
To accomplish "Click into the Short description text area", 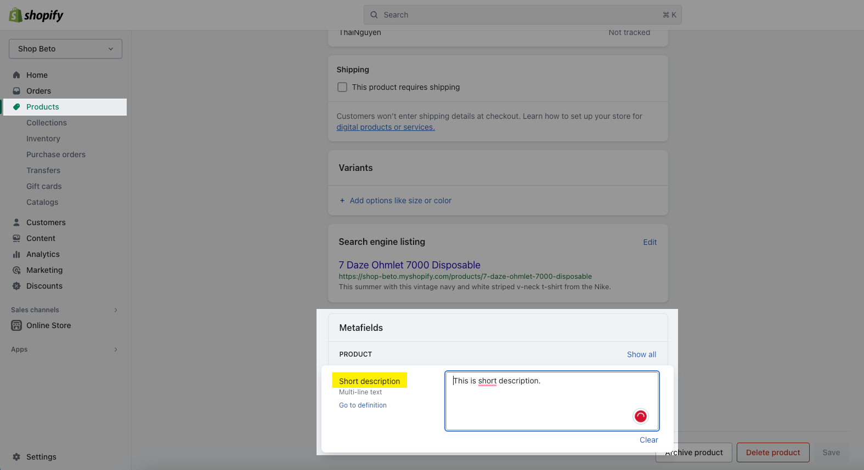I will (552, 401).
